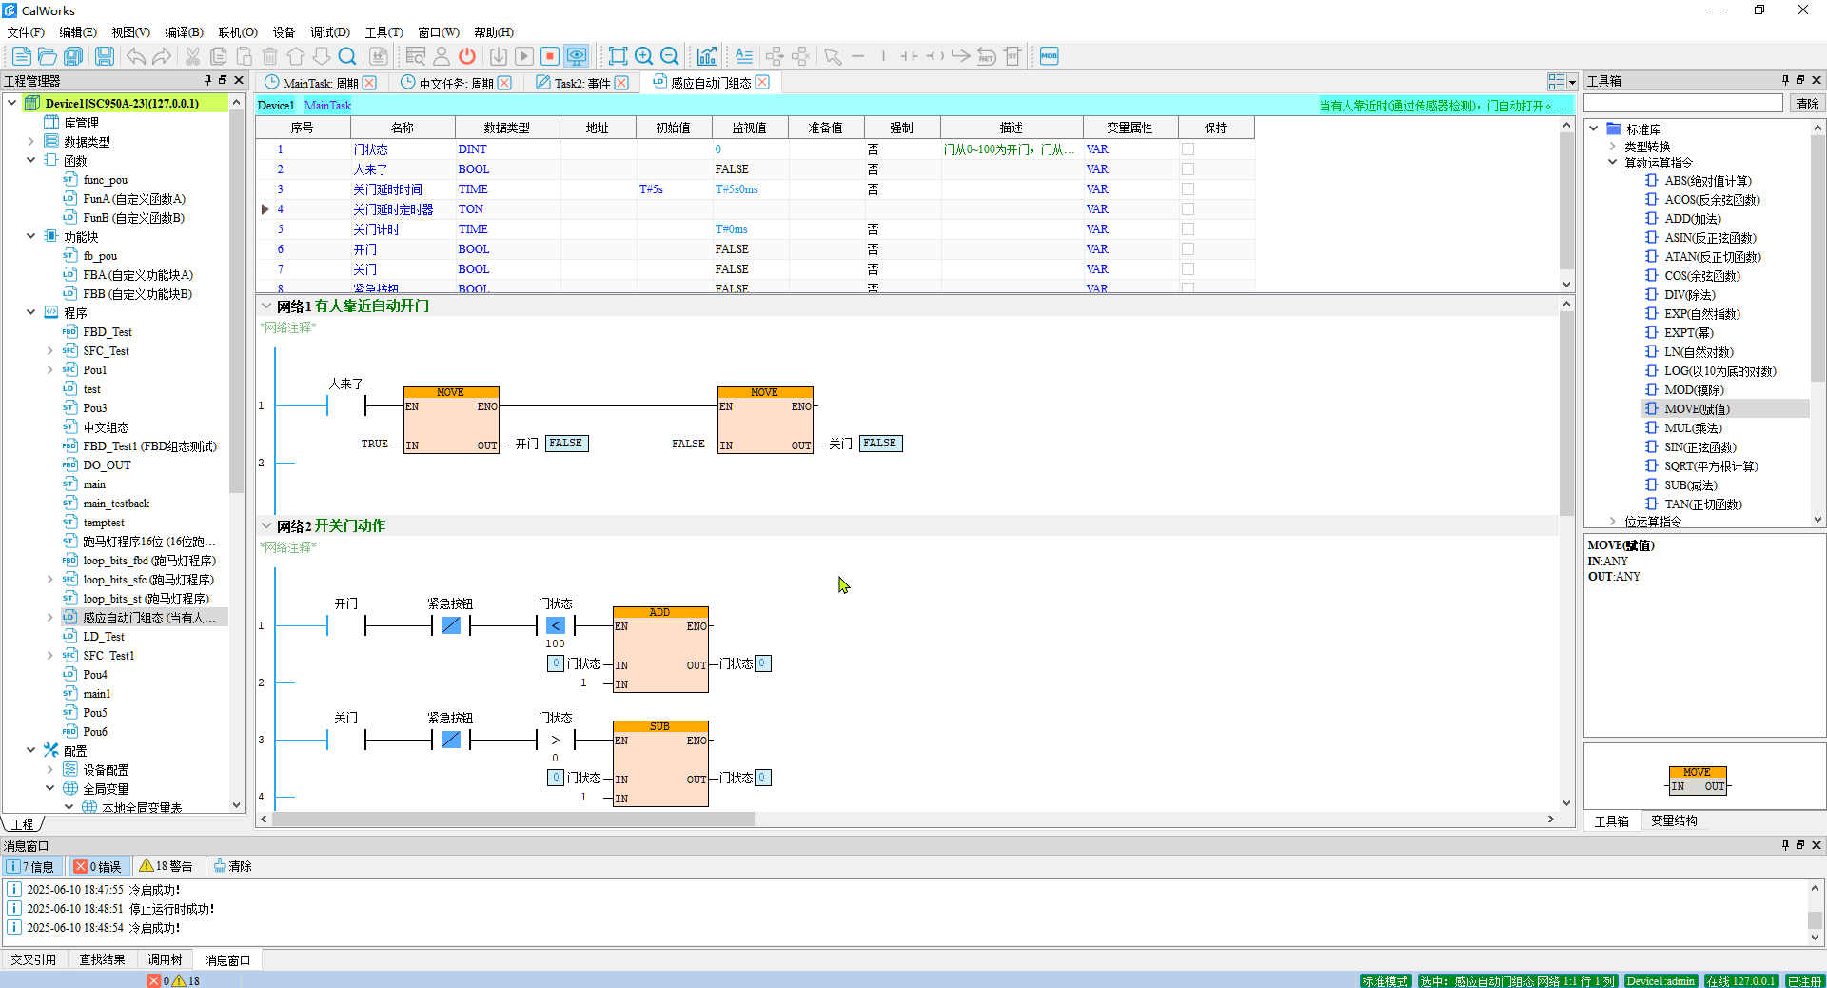Click the MOB toolbar icon
1827x988 pixels.
click(1049, 56)
